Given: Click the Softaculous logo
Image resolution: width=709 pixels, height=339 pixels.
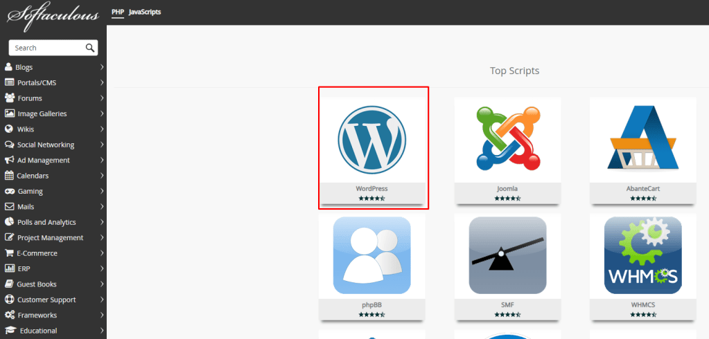Looking at the screenshot, I should coord(53,14).
